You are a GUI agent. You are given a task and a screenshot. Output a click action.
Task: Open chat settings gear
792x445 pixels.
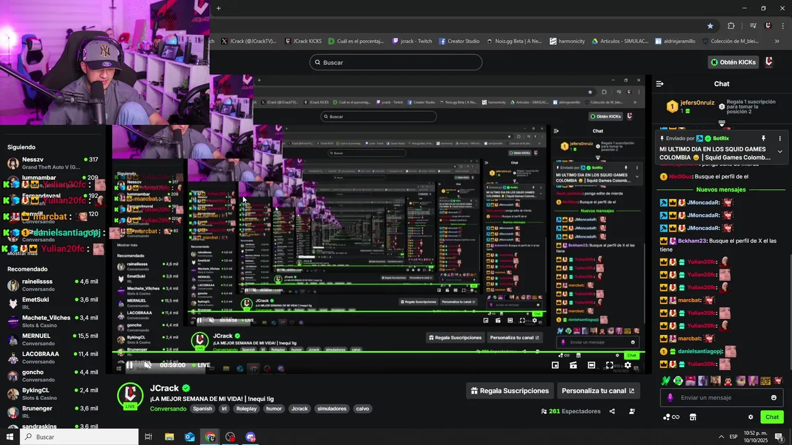click(x=751, y=417)
